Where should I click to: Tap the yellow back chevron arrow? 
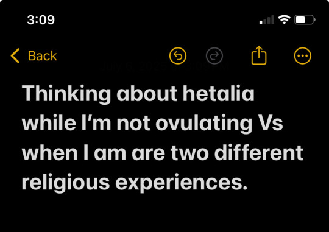coord(15,56)
